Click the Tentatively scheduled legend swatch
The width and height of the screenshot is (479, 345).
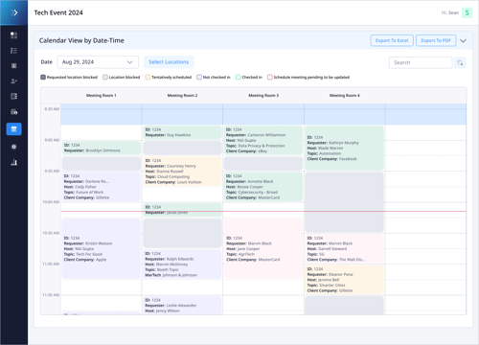[x=148, y=77]
